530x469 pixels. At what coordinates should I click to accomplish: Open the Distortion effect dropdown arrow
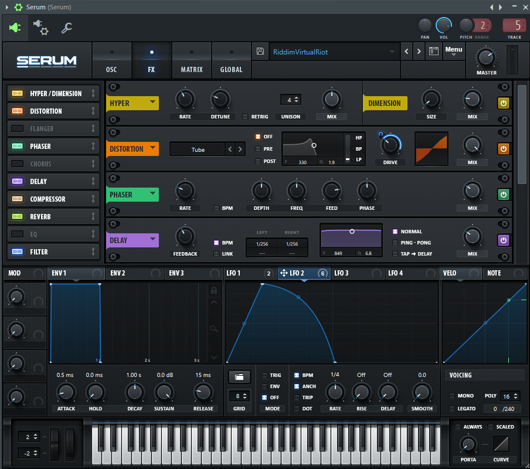pos(153,147)
